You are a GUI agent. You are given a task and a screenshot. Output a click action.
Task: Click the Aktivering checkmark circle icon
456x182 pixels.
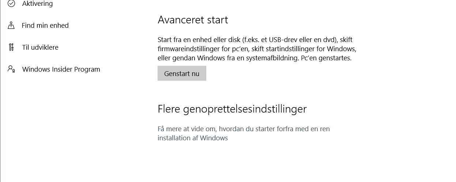tap(11, 4)
